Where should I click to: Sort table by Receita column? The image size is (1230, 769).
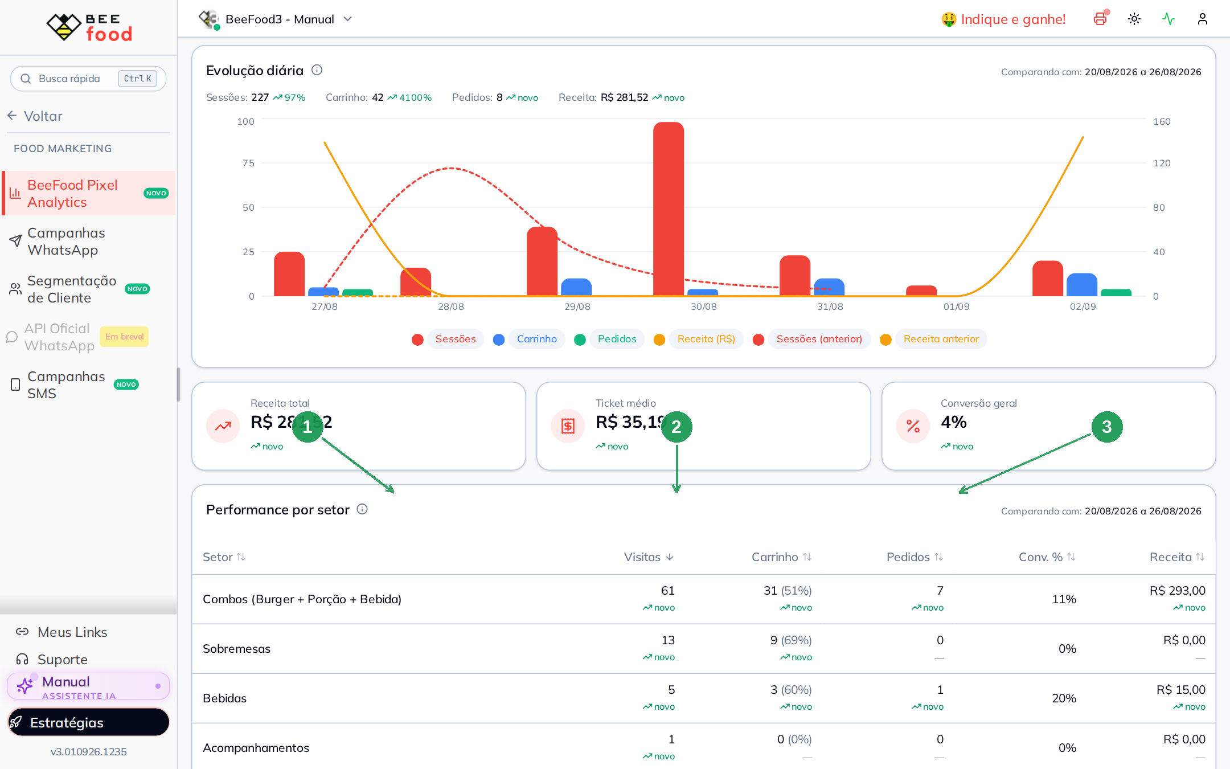[x=1177, y=557]
